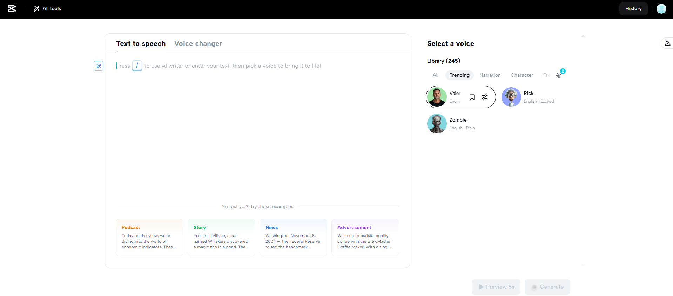The width and height of the screenshot is (673, 296).
Task: Click the CapCut logo icon
Action: pyautogui.click(x=12, y=9)
